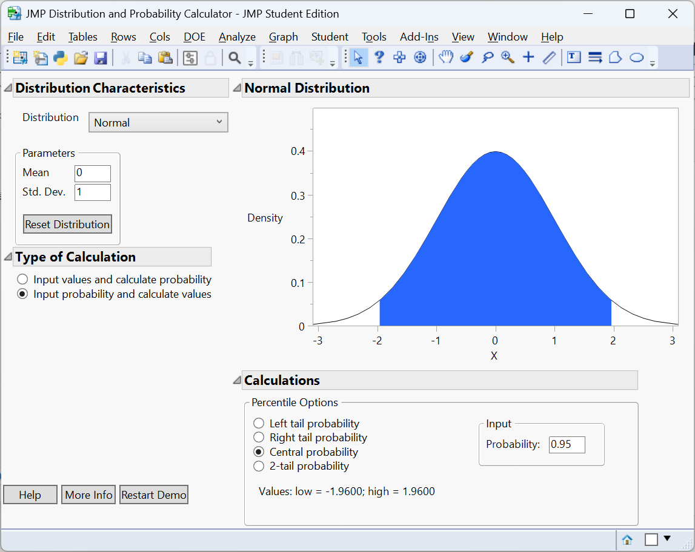Screen dimensions: 695x552
Task: Collapse the Type of Calculation section
Action: pos(8,257)
